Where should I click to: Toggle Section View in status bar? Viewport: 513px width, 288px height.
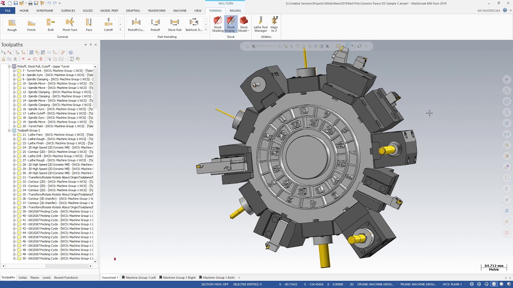(214, 284)
